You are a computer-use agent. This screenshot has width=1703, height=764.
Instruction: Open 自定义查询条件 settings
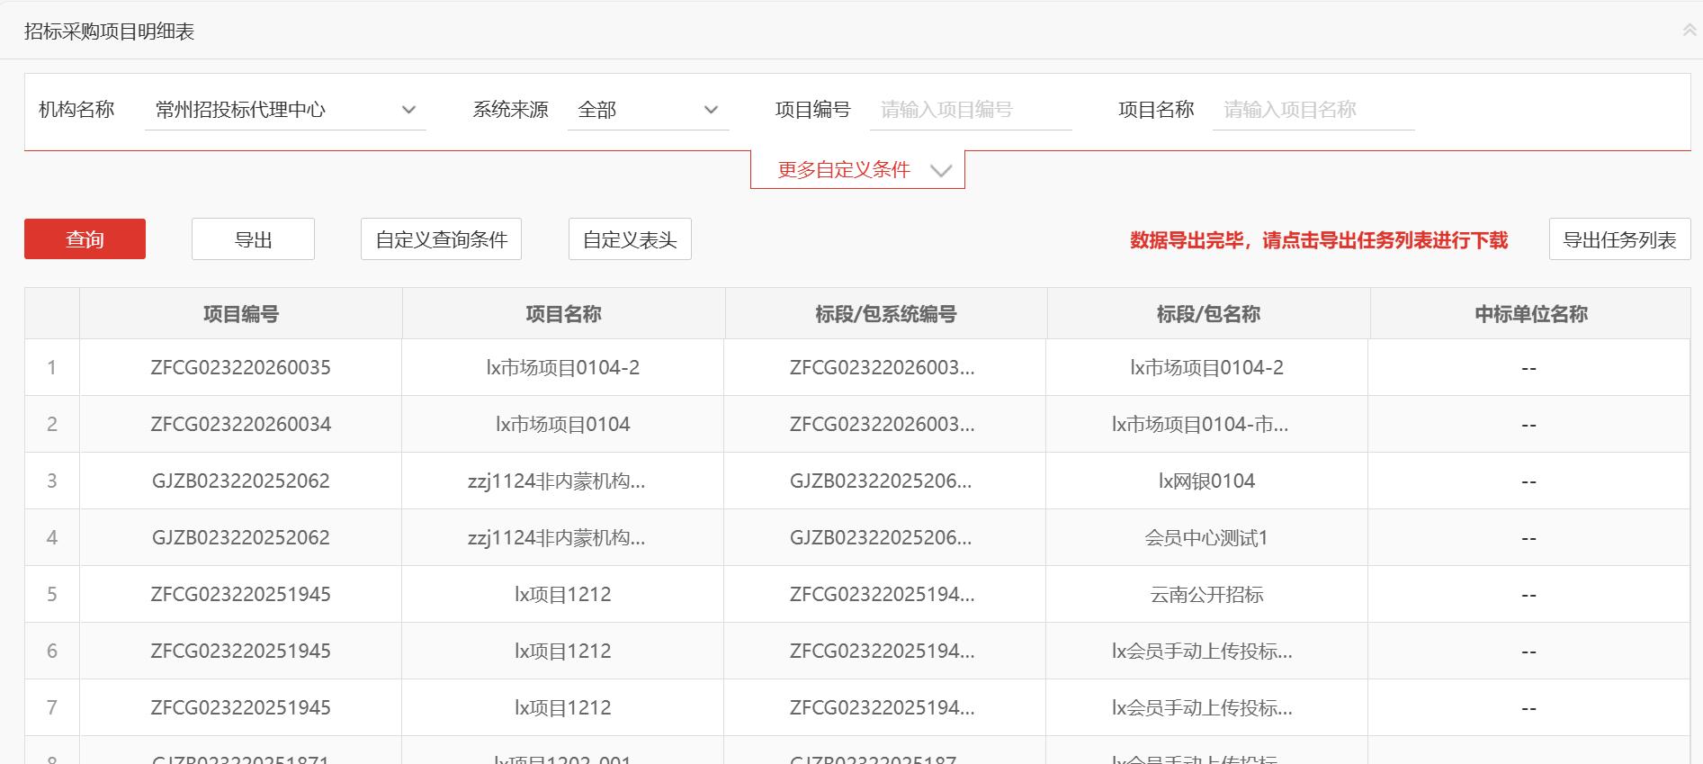[441, 239]
